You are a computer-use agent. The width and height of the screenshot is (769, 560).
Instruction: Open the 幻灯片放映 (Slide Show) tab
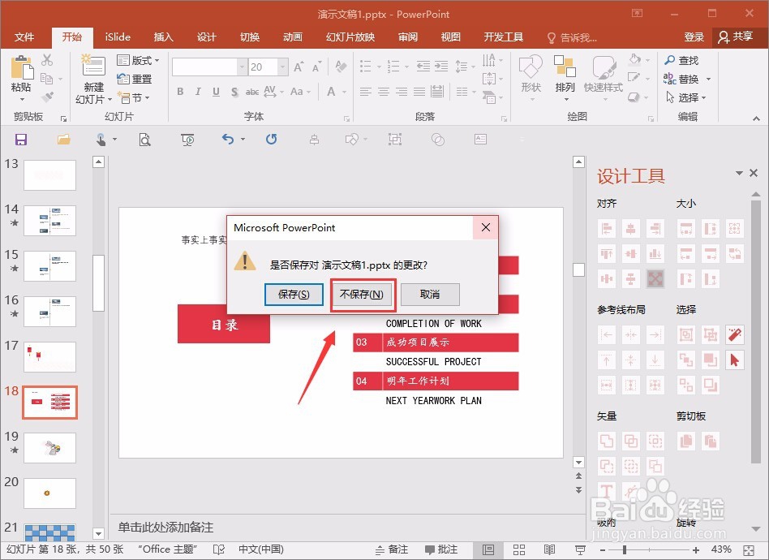click(350, 37)
